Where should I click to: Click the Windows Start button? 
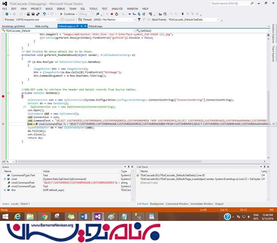point(6,216)
